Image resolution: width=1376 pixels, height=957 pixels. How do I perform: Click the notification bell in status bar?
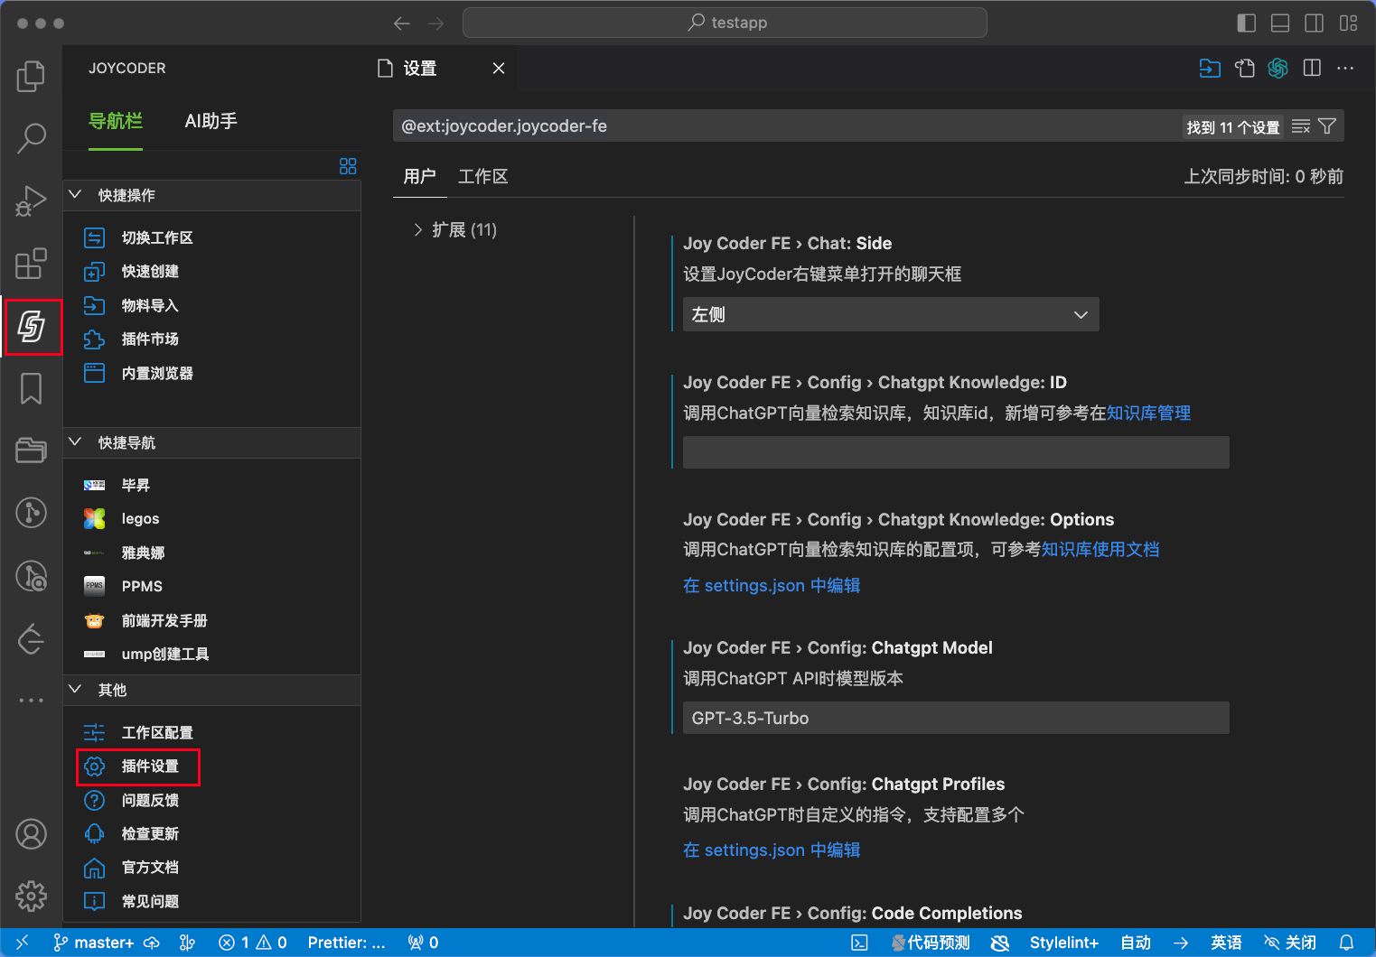(1346, 943)
